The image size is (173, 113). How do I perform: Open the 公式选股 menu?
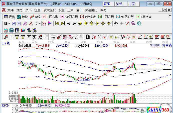point(49,10)
